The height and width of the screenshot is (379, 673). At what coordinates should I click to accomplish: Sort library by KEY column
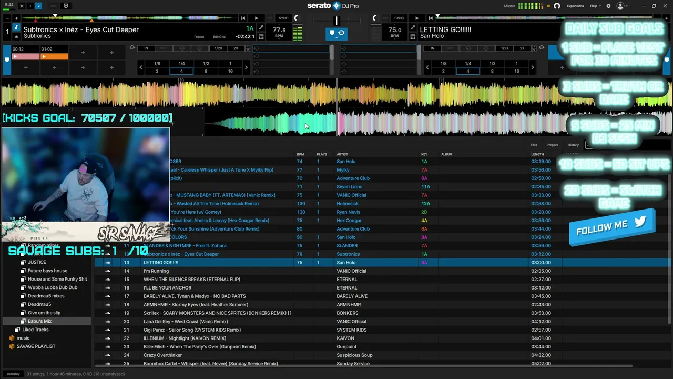click(x=424, y=154)
